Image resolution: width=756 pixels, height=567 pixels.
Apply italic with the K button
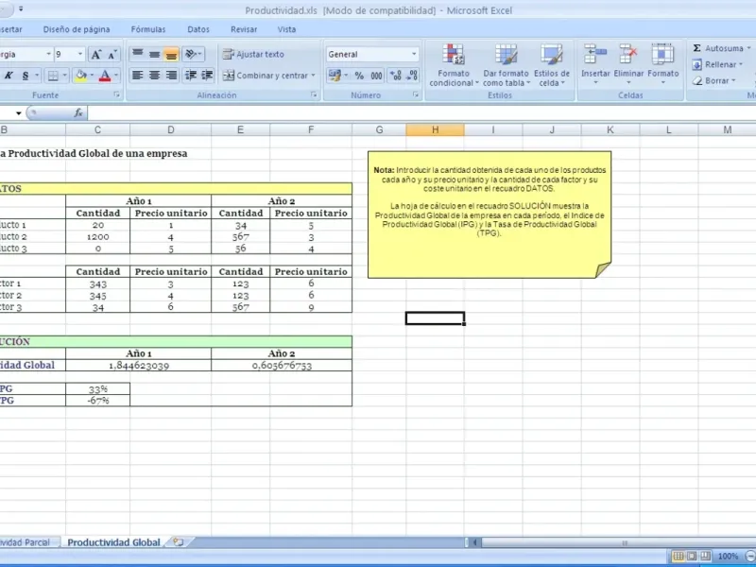click(x=9, y=76)
